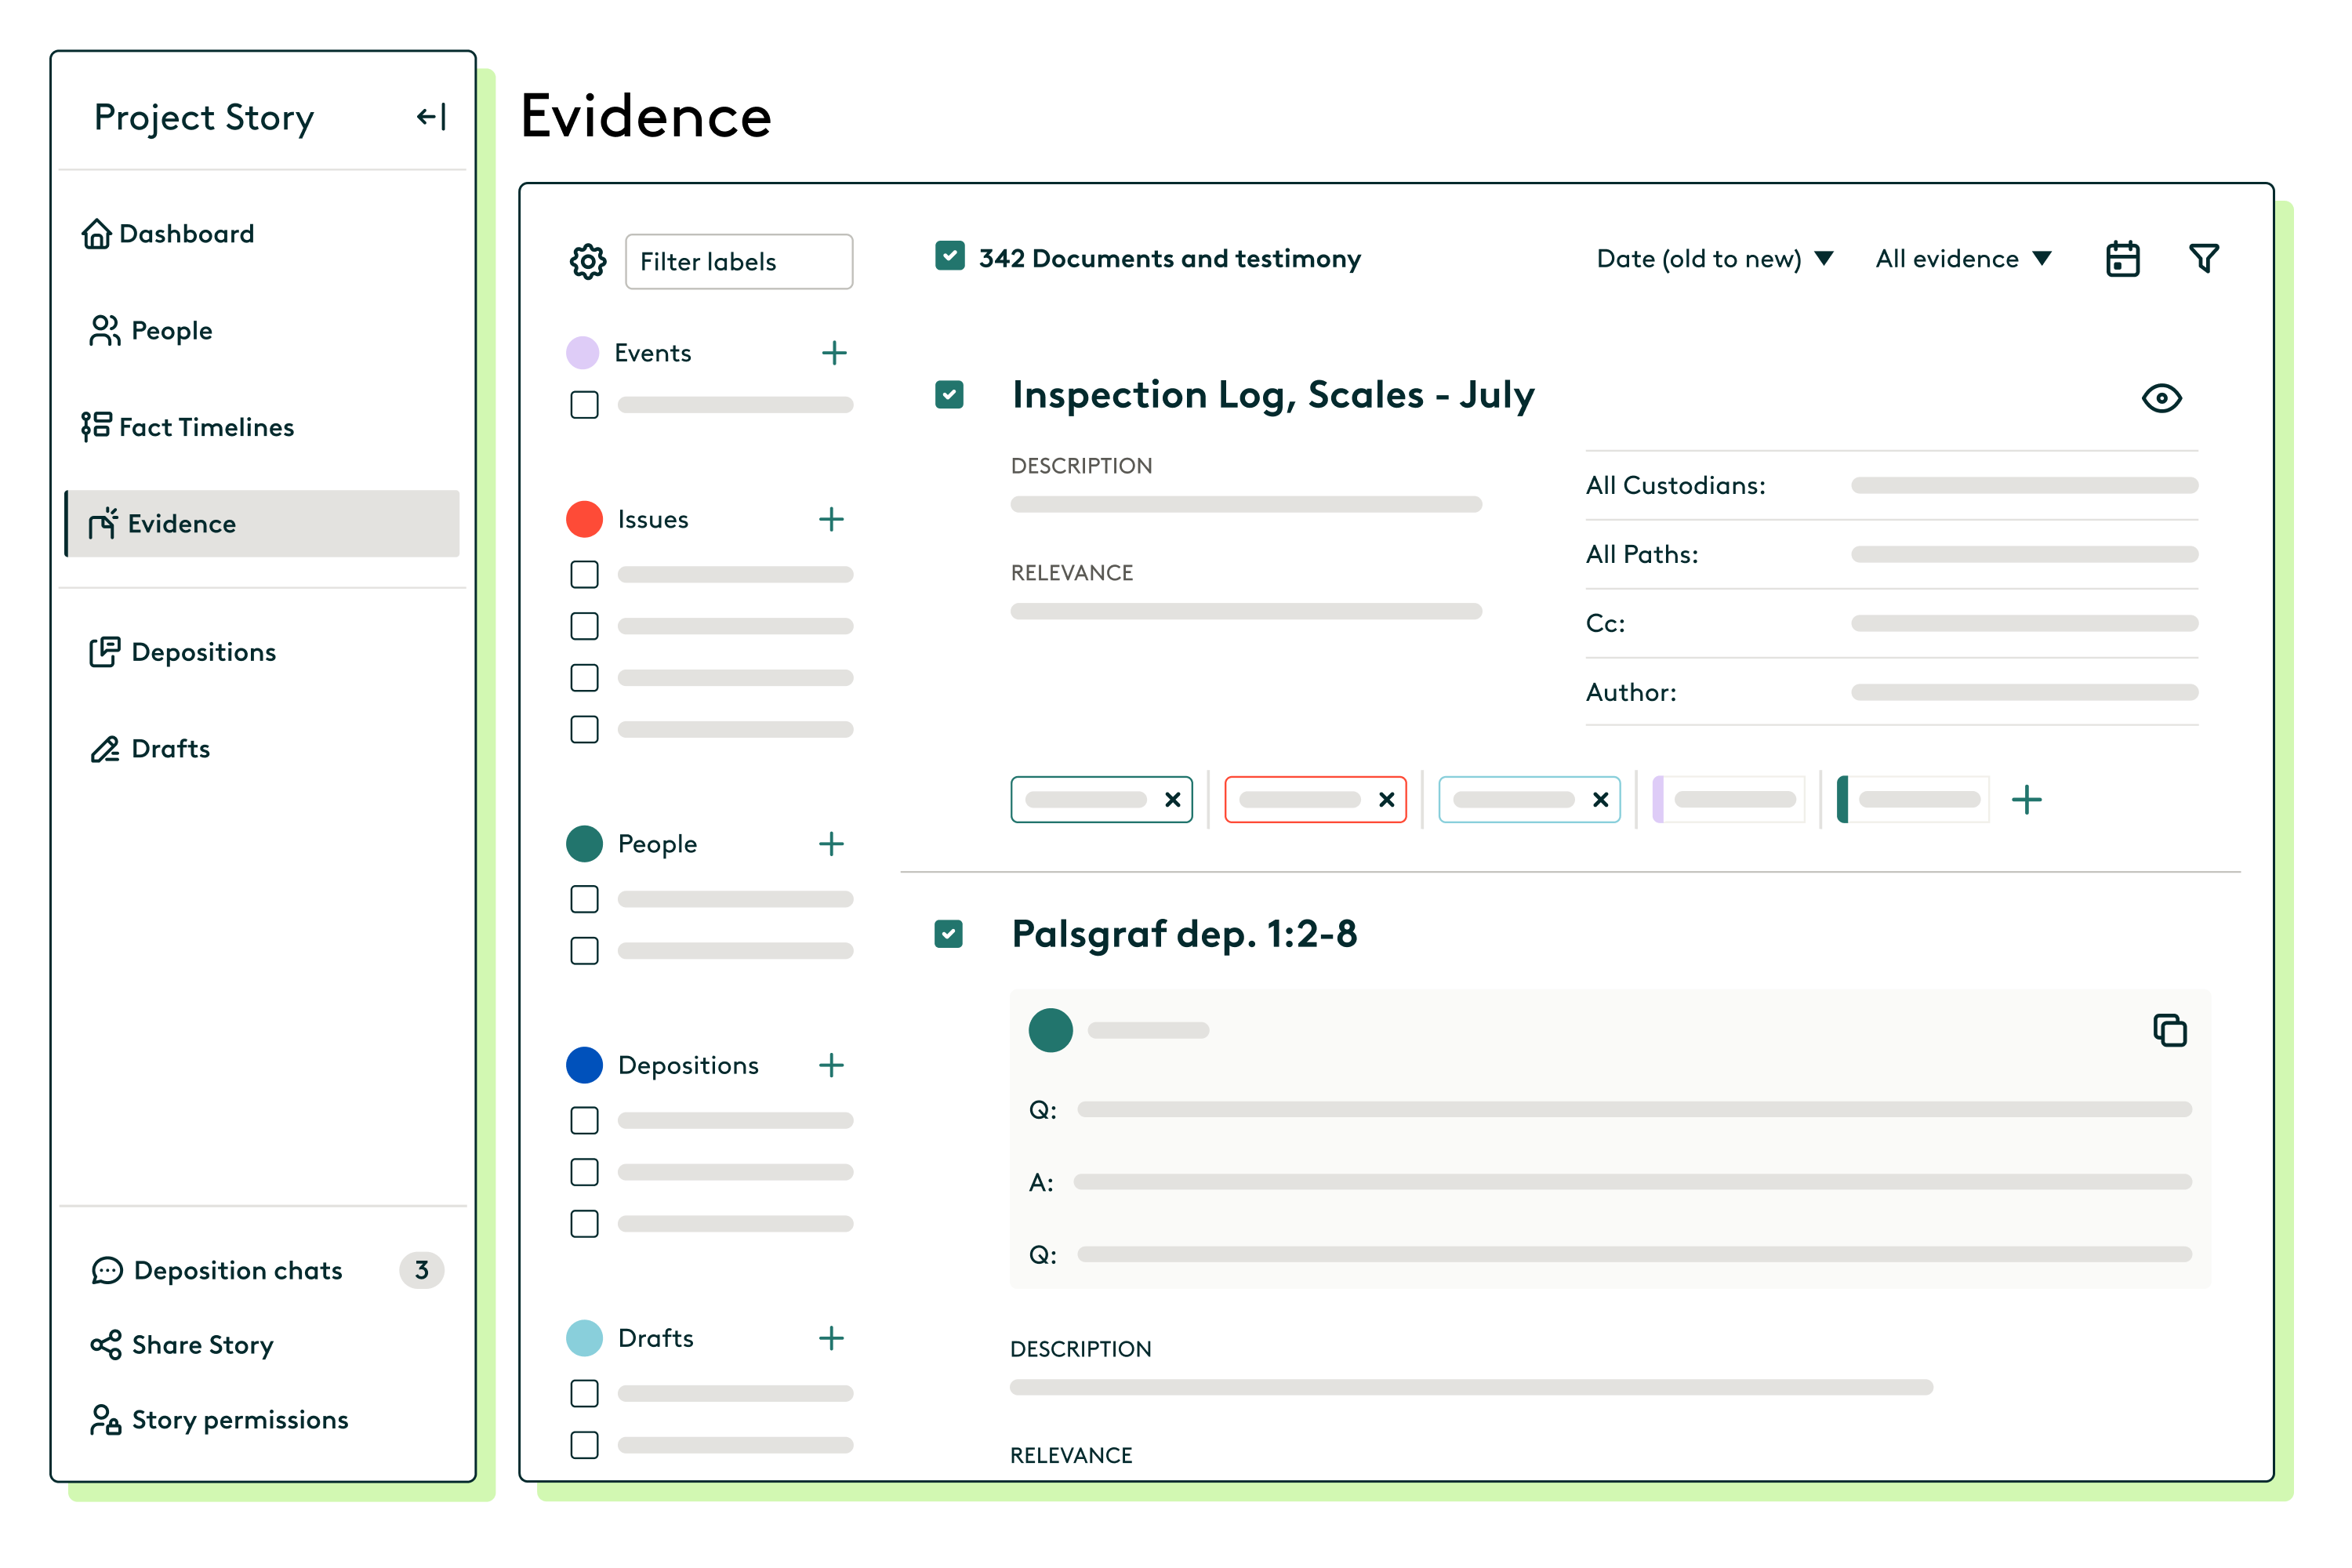Click the Story permissions icon

tap(105, 1420)
